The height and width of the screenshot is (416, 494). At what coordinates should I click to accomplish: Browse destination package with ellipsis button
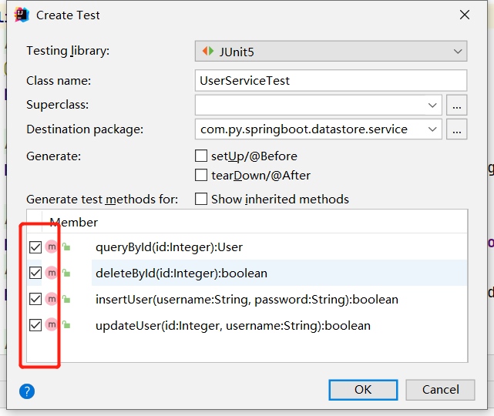[x=457, y=129]
